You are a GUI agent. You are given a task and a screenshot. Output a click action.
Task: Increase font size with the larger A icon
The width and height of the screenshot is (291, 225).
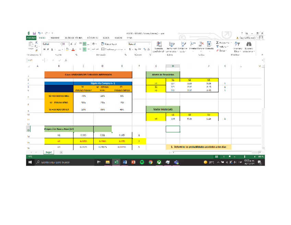click(71, 44)
